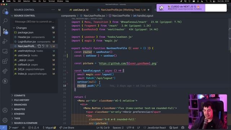Image resolution: width=231 pixels, height=130 pixels.
Task: Click handleLogout breadcrumb segment
Action: click(143, 16)
